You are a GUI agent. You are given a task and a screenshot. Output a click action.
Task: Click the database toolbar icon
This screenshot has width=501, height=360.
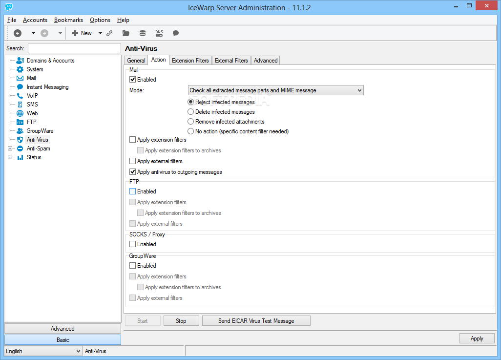(x=143, y=33)
